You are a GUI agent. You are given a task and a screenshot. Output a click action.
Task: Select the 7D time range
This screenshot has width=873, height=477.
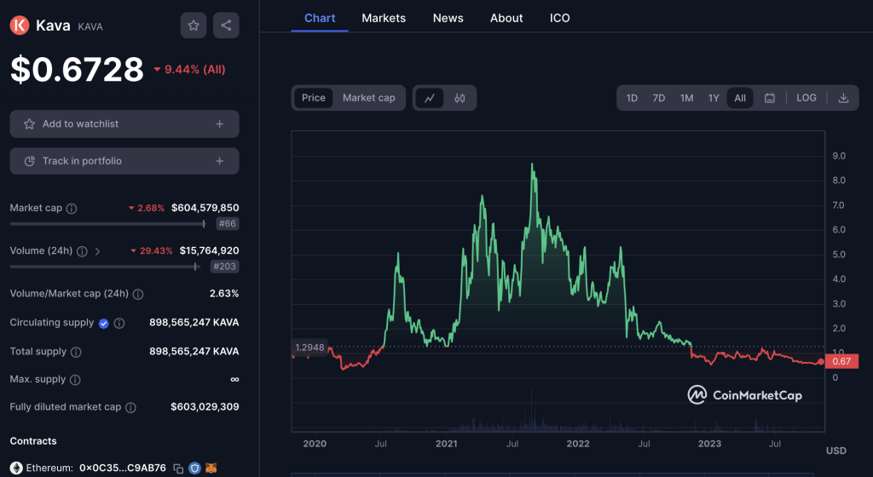click(x=659, y=98)
